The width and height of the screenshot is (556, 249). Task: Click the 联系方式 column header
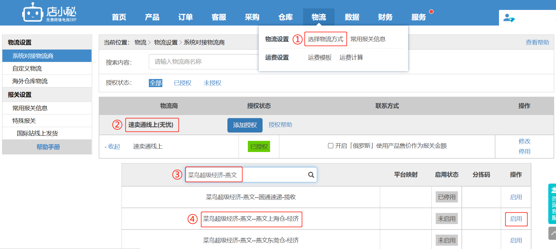[387, 106]
